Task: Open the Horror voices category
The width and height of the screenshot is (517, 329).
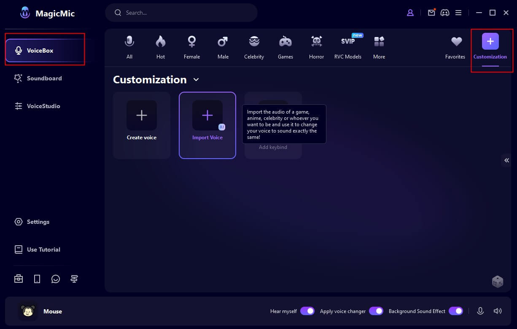Action: point(317,47)
